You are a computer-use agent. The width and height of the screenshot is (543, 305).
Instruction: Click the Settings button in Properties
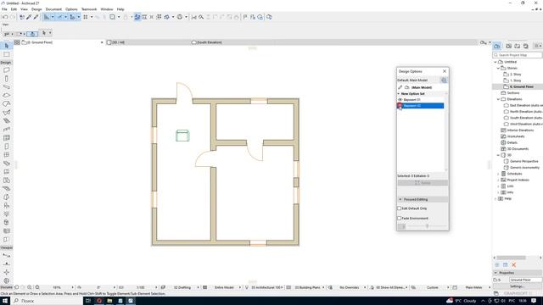pos(517,286)
